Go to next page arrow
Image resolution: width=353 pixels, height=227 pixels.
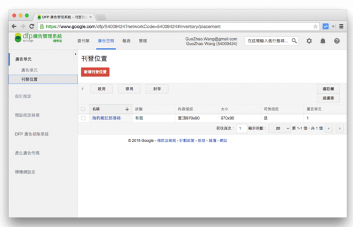340,128
